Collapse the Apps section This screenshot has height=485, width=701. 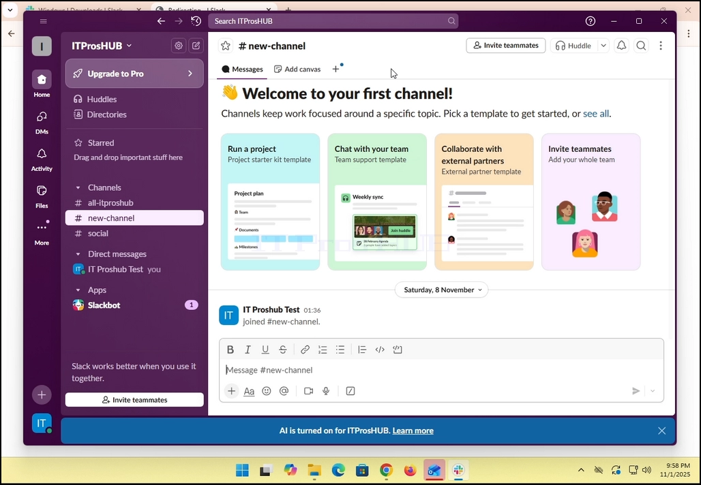78,290
